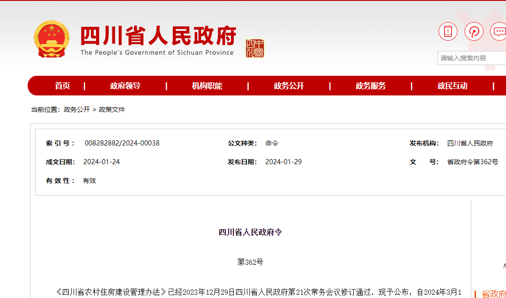Click the 四川省人民政府 site title
Viewport: 506px width, 298px height.
158,36
